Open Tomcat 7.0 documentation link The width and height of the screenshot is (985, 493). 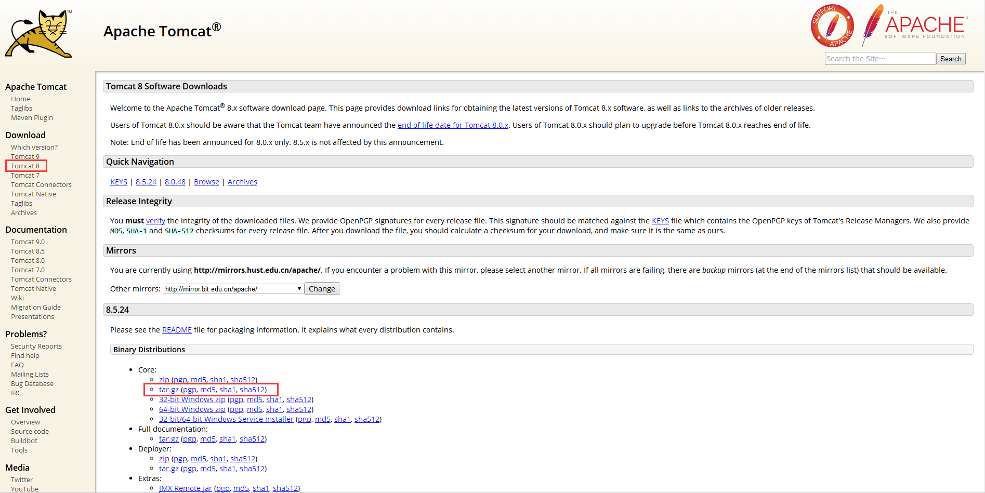pyautogui.click(x=28, y=270)
